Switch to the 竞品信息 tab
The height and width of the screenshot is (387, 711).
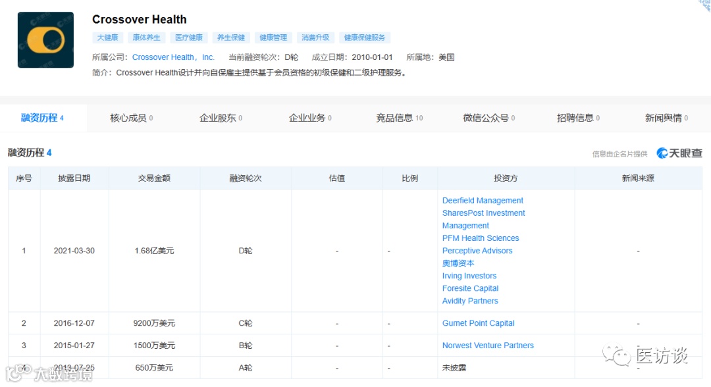coord(399,118)
